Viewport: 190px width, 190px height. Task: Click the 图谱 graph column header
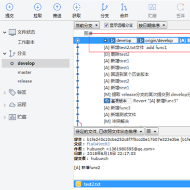(x=88, y=33)
